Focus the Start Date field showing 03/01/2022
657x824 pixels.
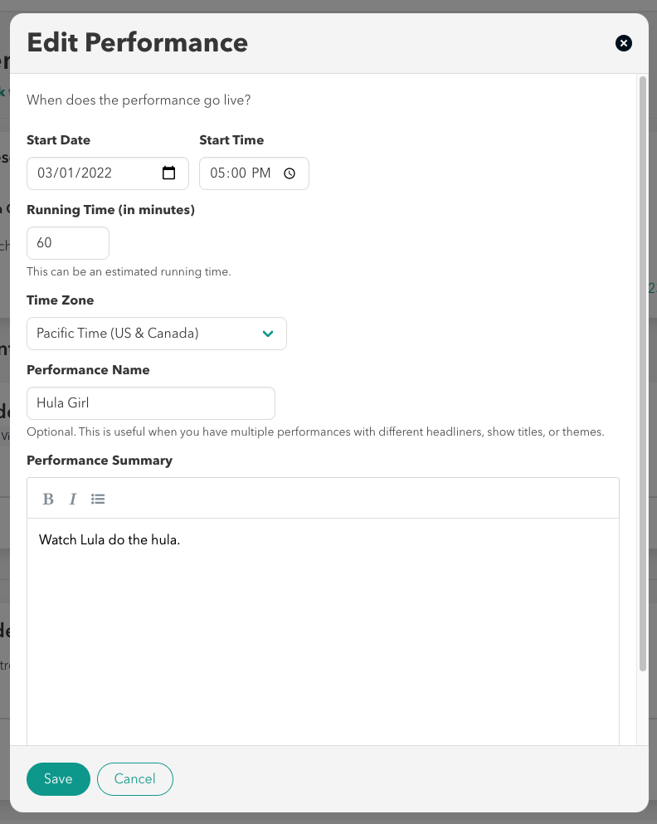point(108,173)
